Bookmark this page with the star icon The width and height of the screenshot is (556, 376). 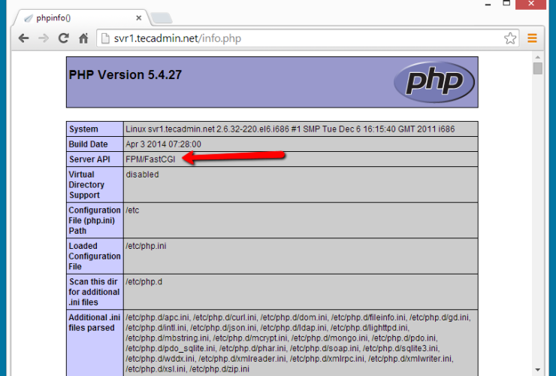(509, 38)
